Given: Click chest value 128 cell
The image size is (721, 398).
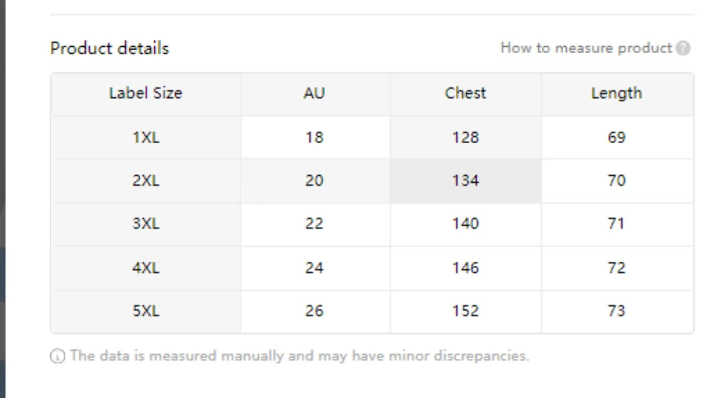Looking at the screenshot, I should click(x=466, y=137).
